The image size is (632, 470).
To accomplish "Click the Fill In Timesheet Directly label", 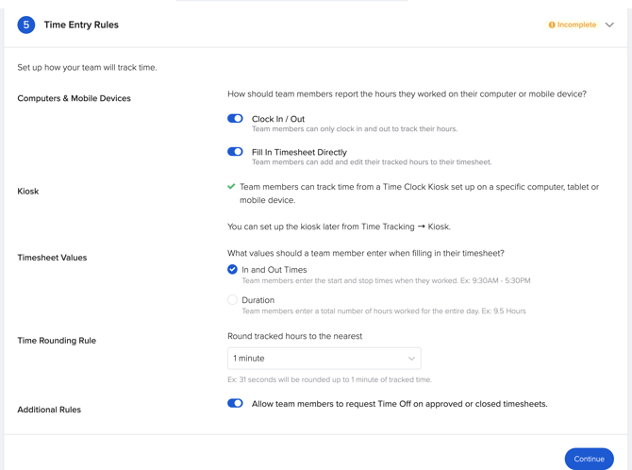I will pos(299,152).
